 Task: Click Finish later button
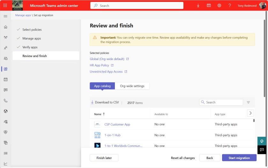click(104, 158)
